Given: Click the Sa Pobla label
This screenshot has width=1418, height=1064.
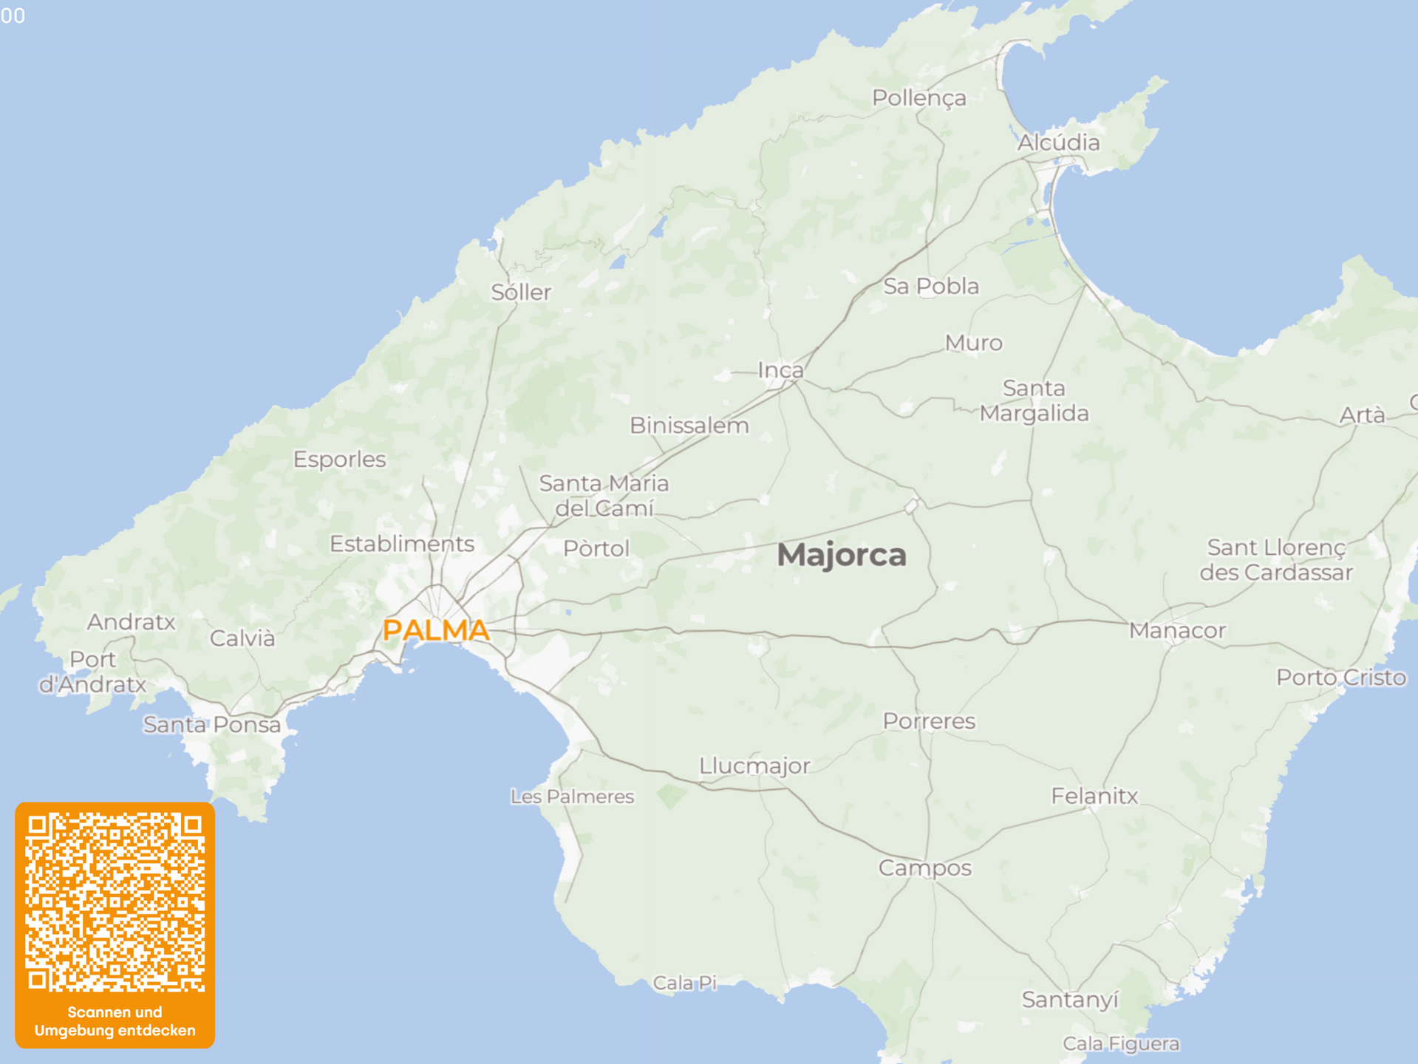Looking at the screenshot, I should (x=931, y=286).
